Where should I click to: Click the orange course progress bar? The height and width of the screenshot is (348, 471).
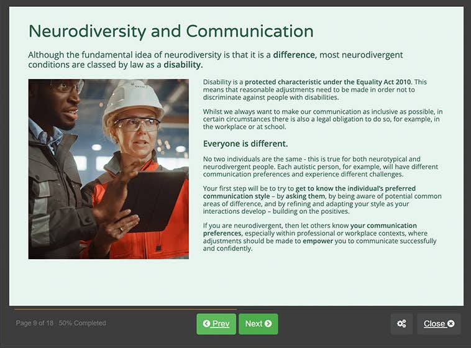tap(124, 309)
